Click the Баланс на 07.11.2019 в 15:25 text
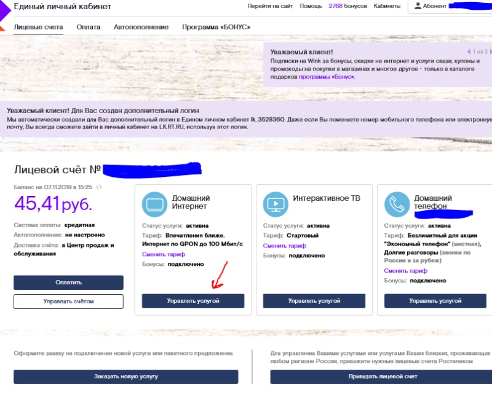Viewport: 492px width, 393px height. pos(53,187)
